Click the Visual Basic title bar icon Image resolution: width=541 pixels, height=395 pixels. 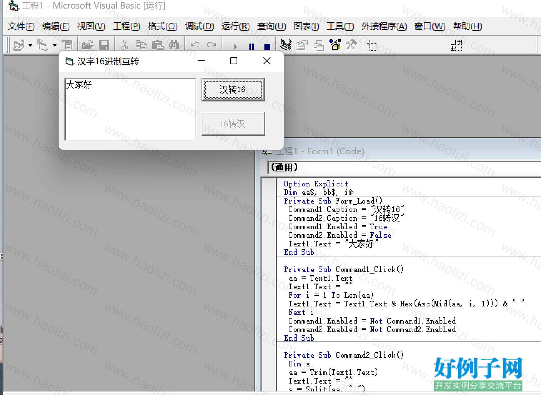[x=13, y=6]
